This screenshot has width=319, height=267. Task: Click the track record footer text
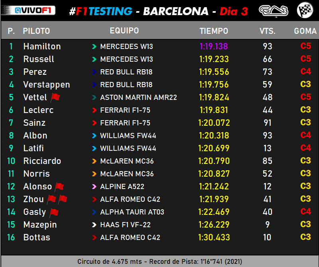coord(159,262)
